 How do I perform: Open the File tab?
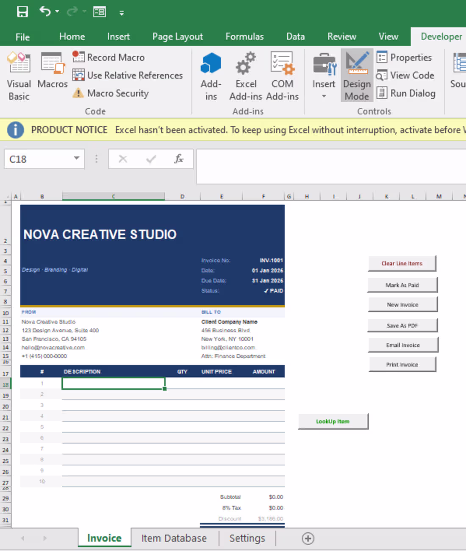(x=22, y=37)
